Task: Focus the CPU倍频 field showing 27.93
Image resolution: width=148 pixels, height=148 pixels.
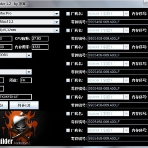Action: [40, 39]
